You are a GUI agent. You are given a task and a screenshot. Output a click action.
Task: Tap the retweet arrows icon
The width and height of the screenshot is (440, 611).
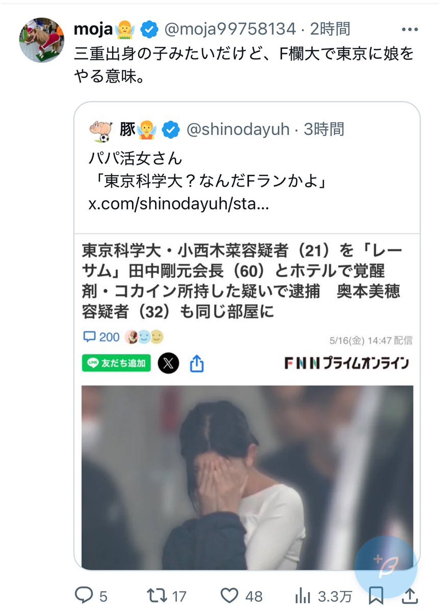[x=157, y=595]
